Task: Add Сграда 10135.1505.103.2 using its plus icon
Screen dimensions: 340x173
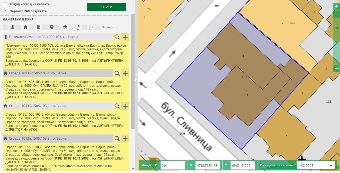Action: (x=125, y=106)
